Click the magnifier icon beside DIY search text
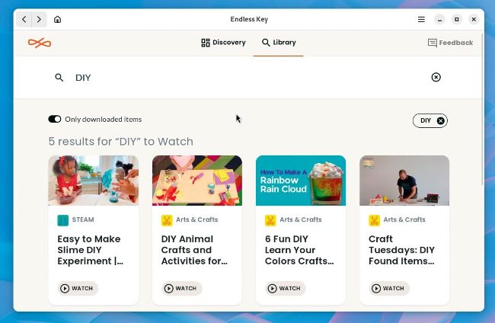This screenshot has height=323, width=495. (x=59, y=78)
